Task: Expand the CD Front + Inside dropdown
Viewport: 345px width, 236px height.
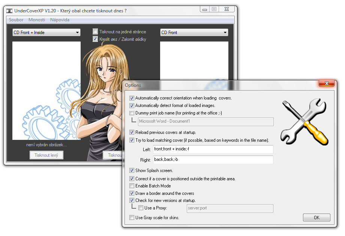Action: 46,33
